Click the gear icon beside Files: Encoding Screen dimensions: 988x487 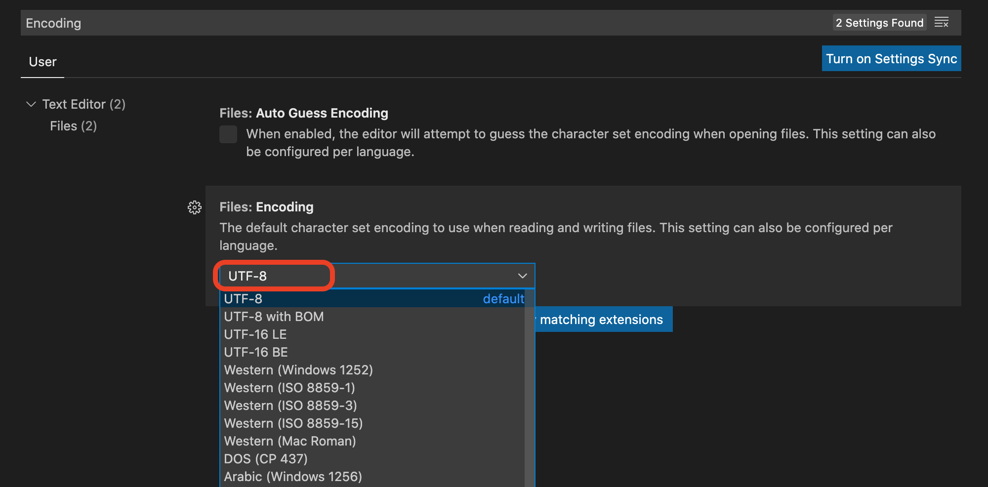click(195, 207)
